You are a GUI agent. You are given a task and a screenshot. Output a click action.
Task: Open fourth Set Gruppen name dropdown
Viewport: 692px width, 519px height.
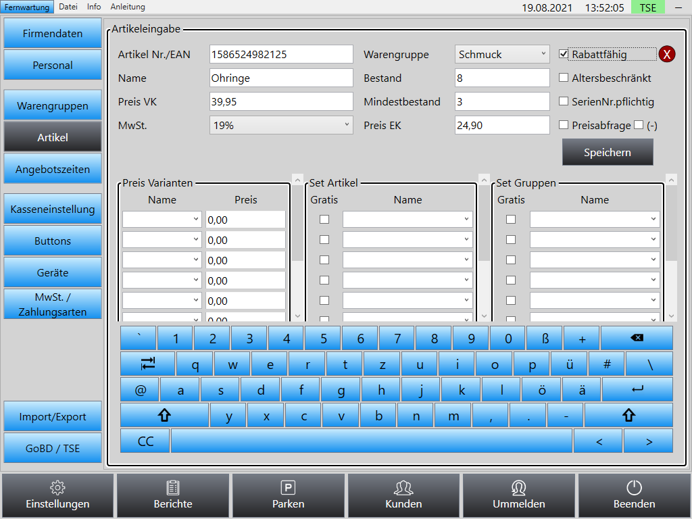click(x=595, y=280)
